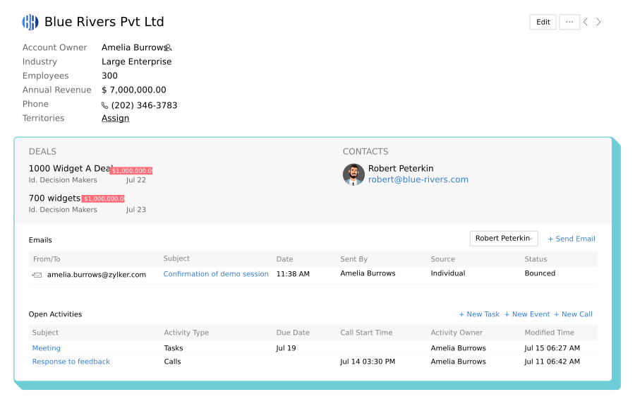Click the Source column header
635x404 pixels.
443,259
